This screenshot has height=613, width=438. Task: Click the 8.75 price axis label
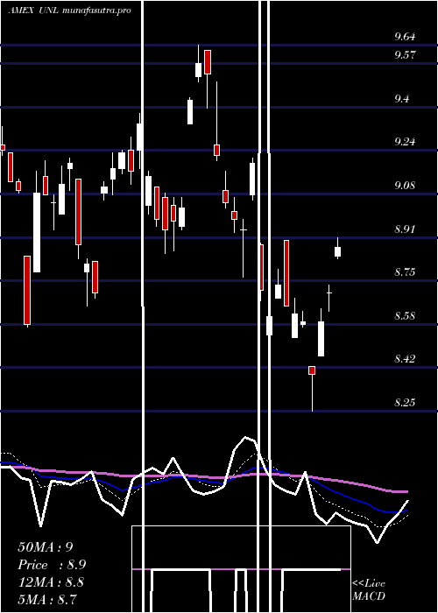405,272
